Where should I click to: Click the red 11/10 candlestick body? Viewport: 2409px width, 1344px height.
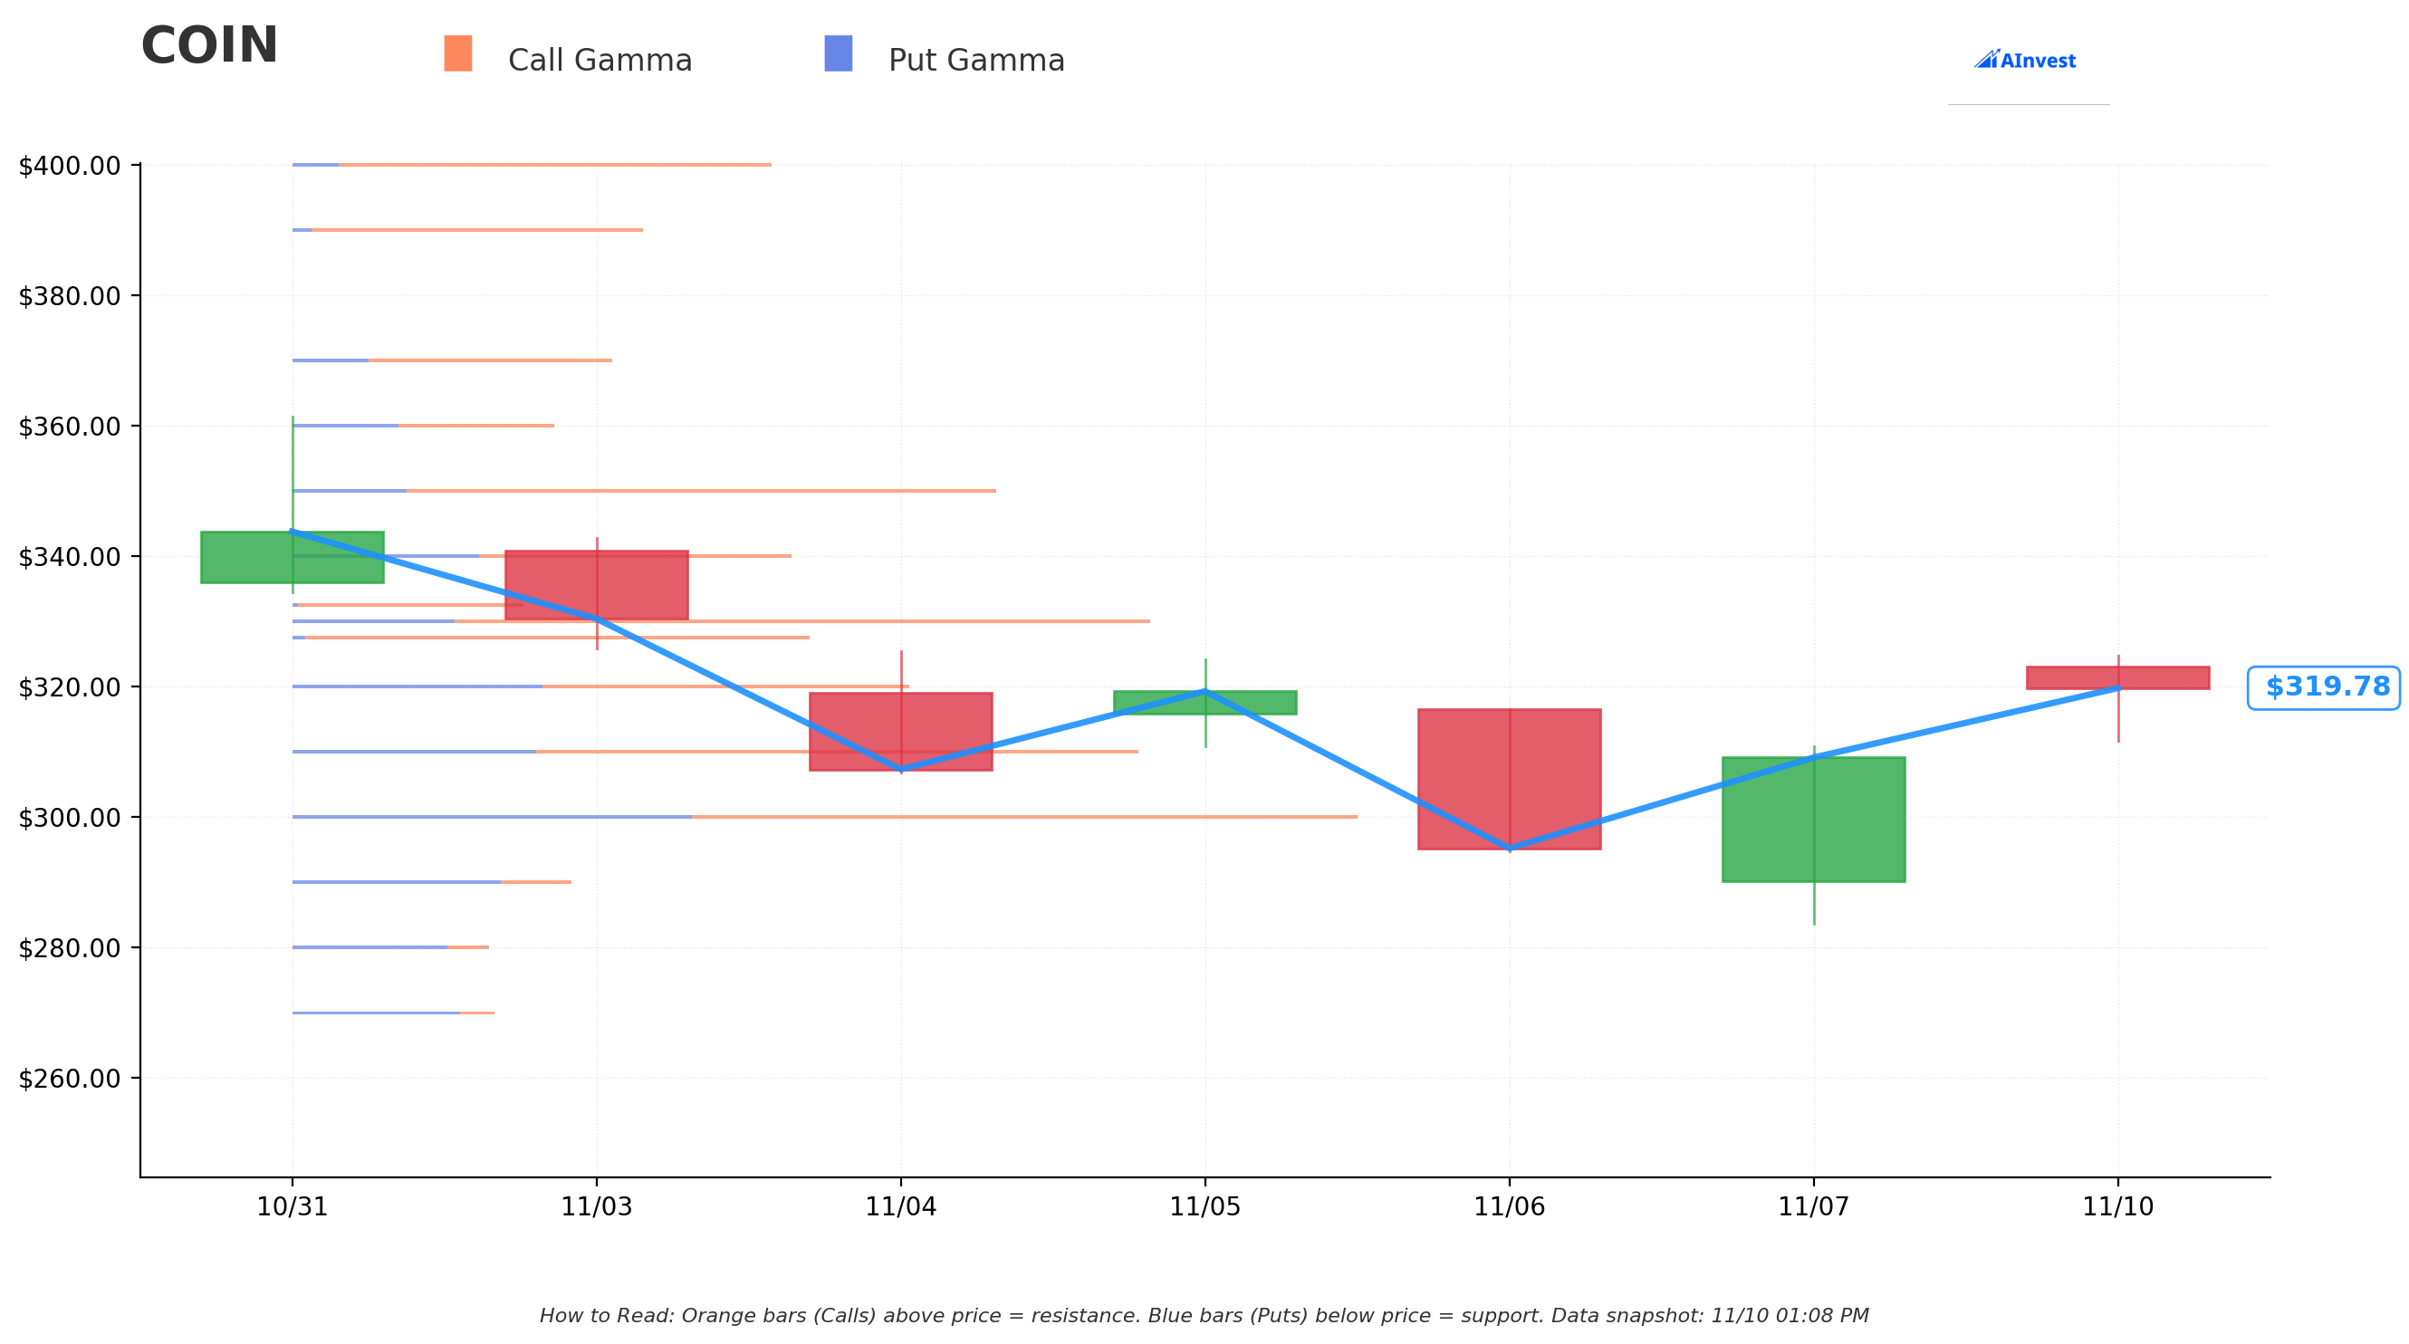coord(2118,678)
